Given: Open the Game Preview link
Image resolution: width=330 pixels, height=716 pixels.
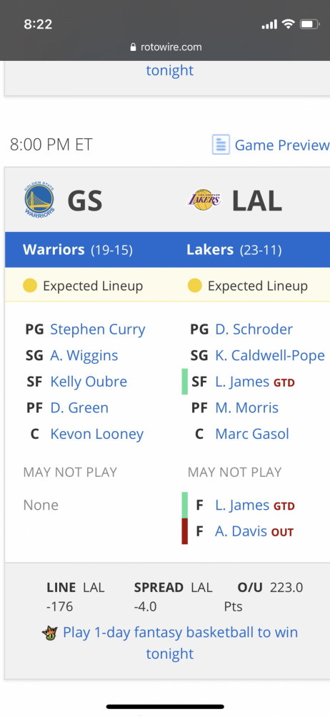Looking at the screenshot, I should 281,145.
